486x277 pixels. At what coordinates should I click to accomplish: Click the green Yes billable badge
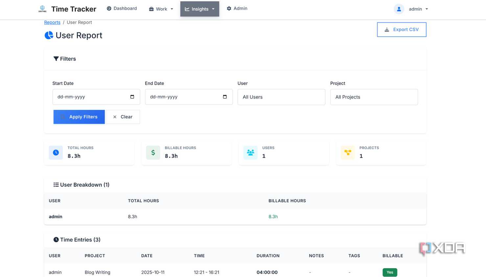(x=390, y=272)
